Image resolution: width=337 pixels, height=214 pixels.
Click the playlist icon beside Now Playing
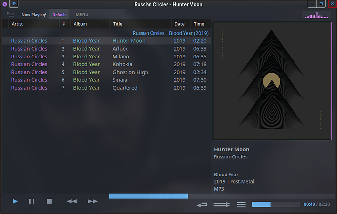[x=11, y=14]
